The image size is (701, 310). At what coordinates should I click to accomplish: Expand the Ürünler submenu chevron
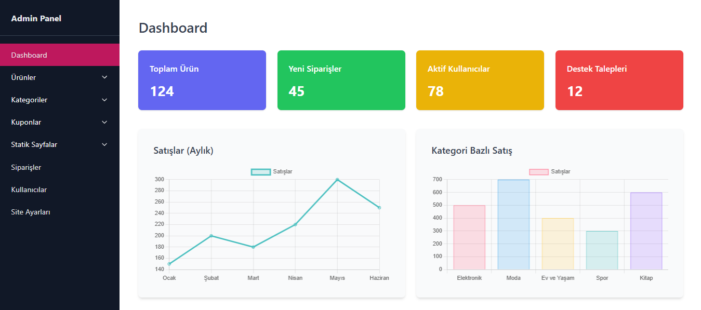coord(104,77)
